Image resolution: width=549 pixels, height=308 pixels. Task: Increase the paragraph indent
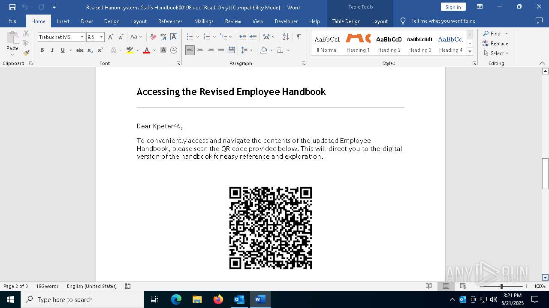tap(253, 37)
